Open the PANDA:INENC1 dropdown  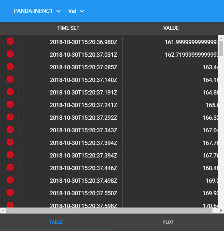pyautogui.click(x=37, y=11)
